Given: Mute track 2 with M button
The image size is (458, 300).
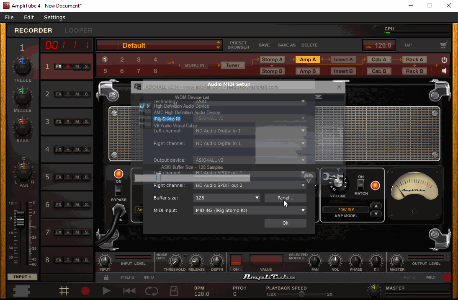Looking at the screenshot, I should point(77,94).
